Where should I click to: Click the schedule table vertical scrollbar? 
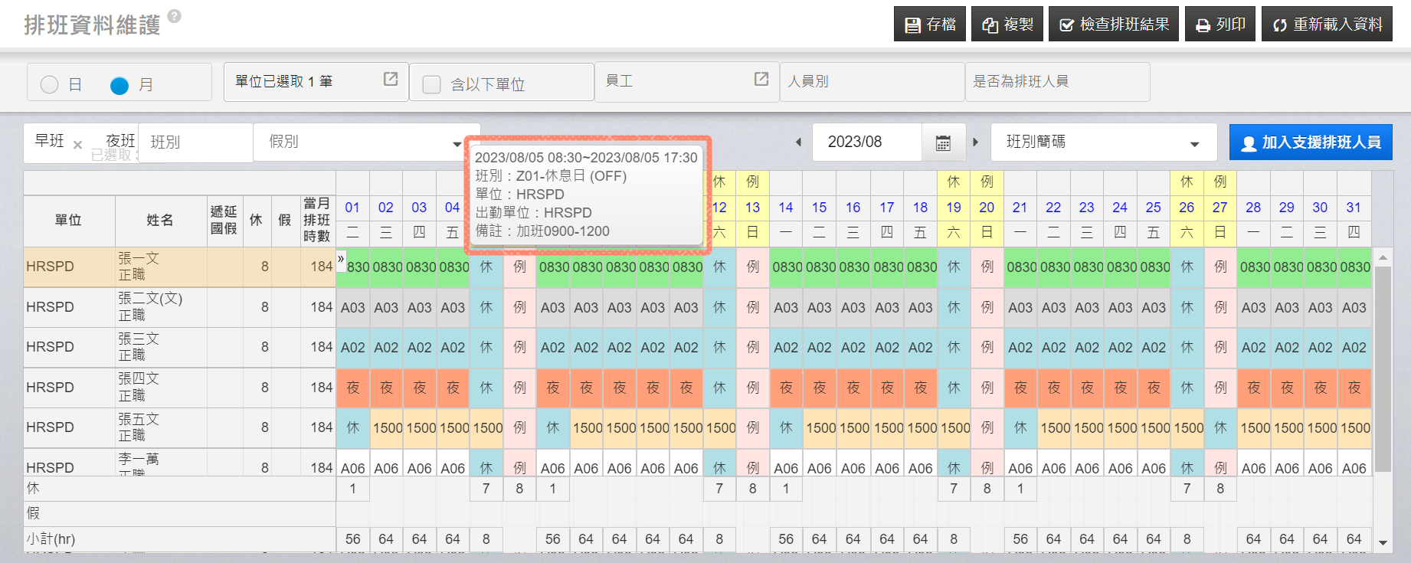tap(1382, 368)
